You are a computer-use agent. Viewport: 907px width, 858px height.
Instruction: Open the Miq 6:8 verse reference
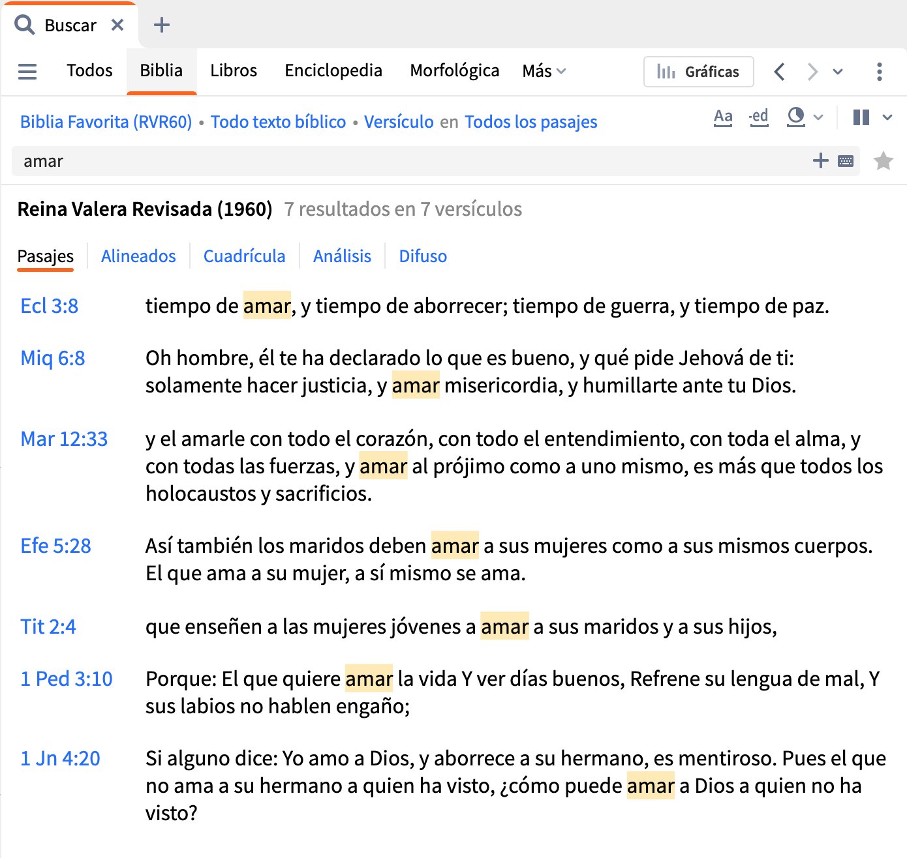[53, 358]
